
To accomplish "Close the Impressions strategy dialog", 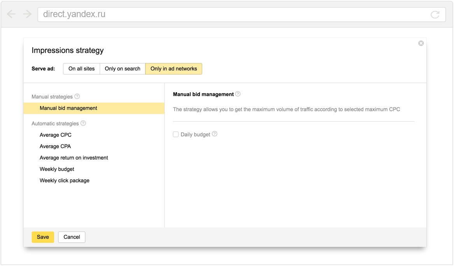I will [421, 43].
